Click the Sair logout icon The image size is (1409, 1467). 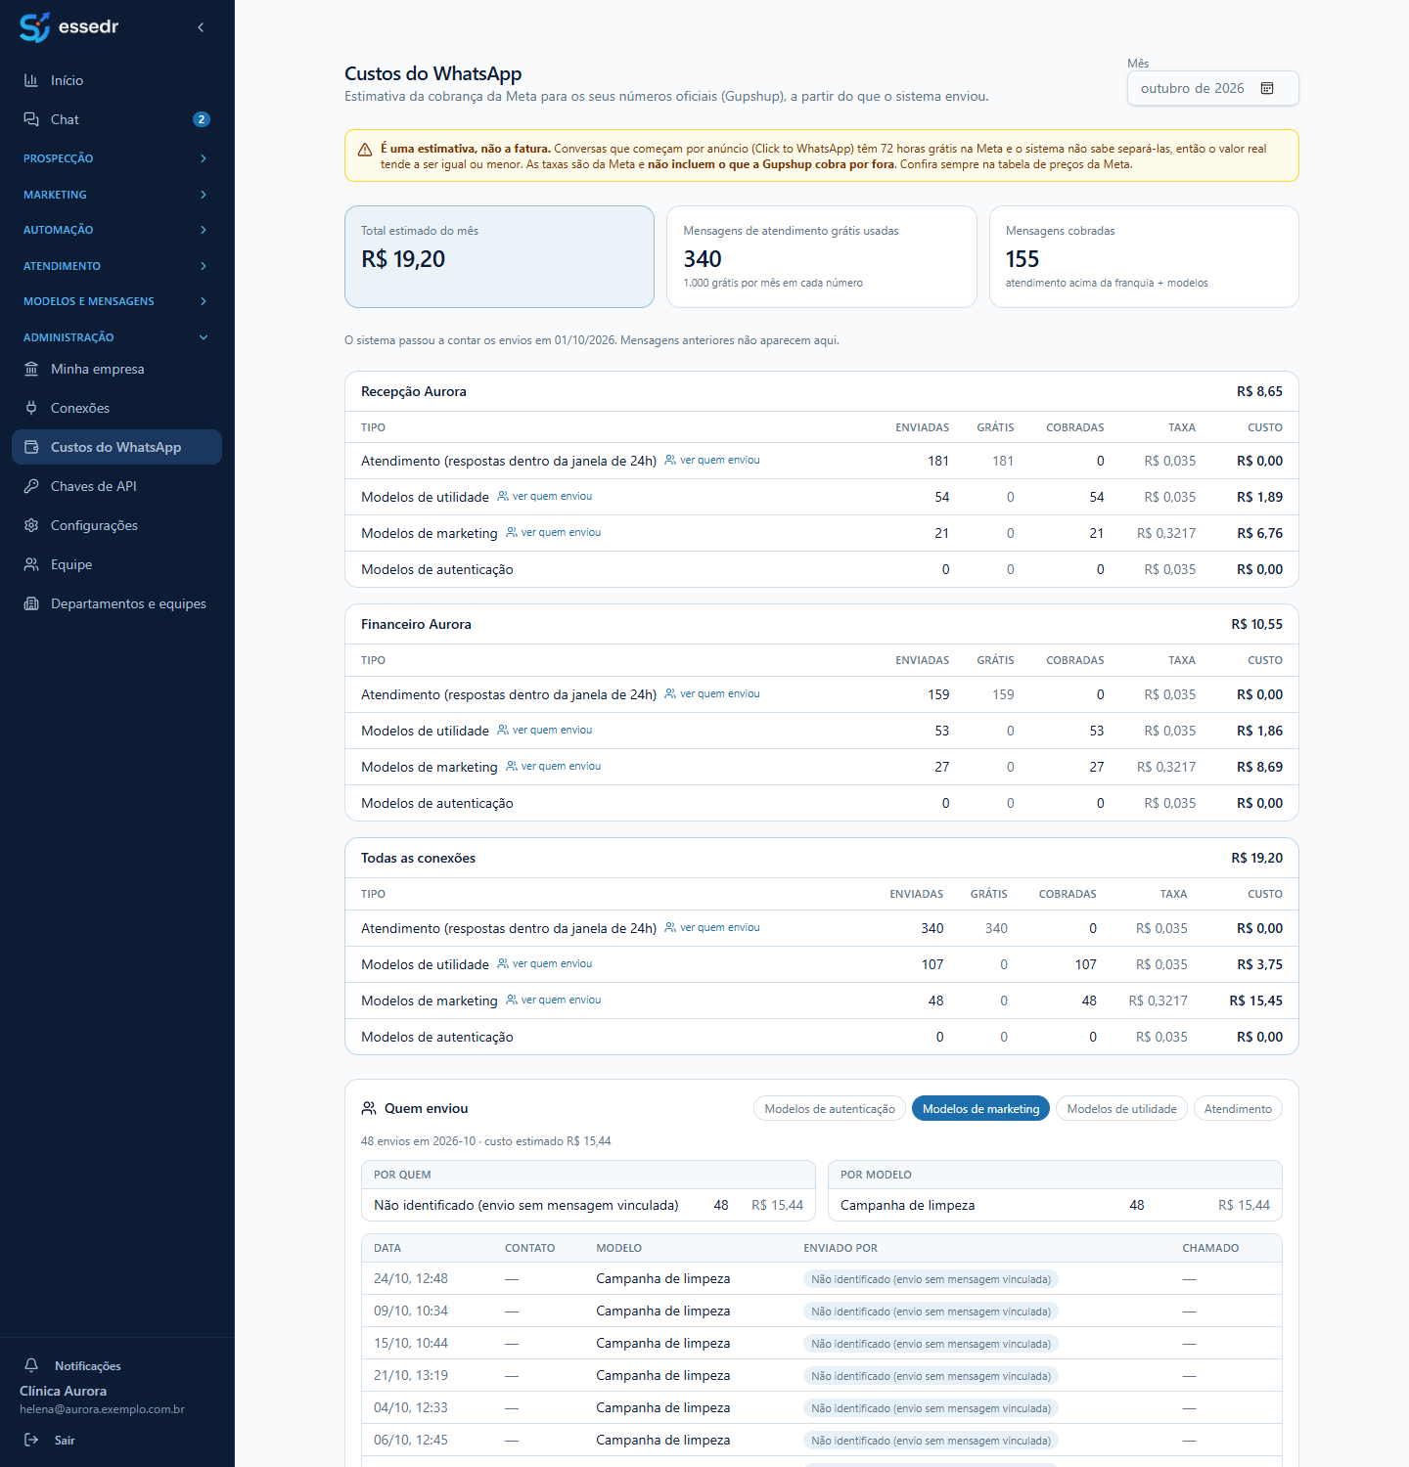click(x=31, y=1440)
